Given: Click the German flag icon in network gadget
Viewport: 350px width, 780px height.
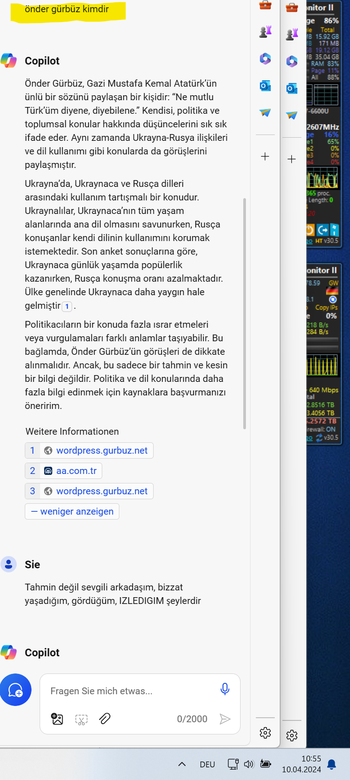Looking at the screenshot, I should [x=332, y=291].
